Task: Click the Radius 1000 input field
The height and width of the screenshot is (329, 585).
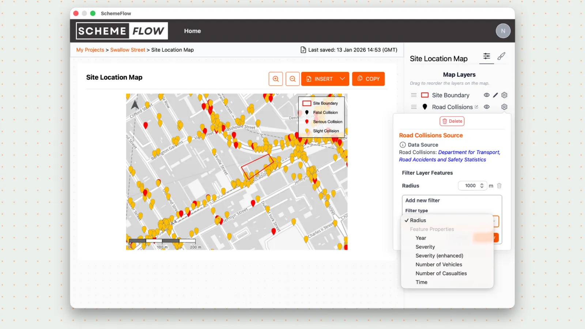Action: pyautogui.click(x=473, y=186)
